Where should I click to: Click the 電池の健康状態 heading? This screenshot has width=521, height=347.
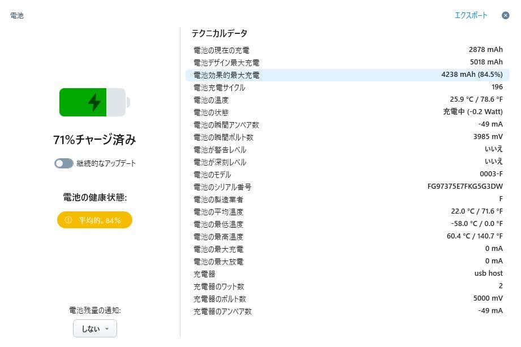(x=94, y=196)
